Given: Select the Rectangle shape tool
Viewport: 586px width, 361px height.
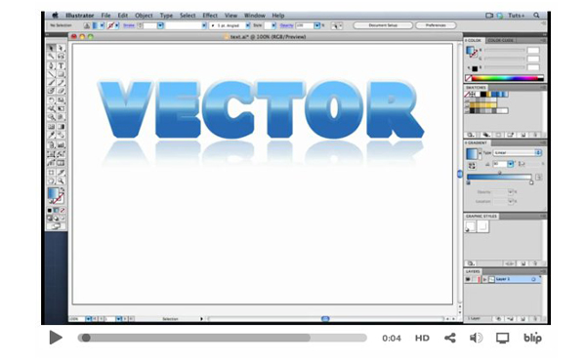Looking at the screenshot, I should [x=61, y=74].
